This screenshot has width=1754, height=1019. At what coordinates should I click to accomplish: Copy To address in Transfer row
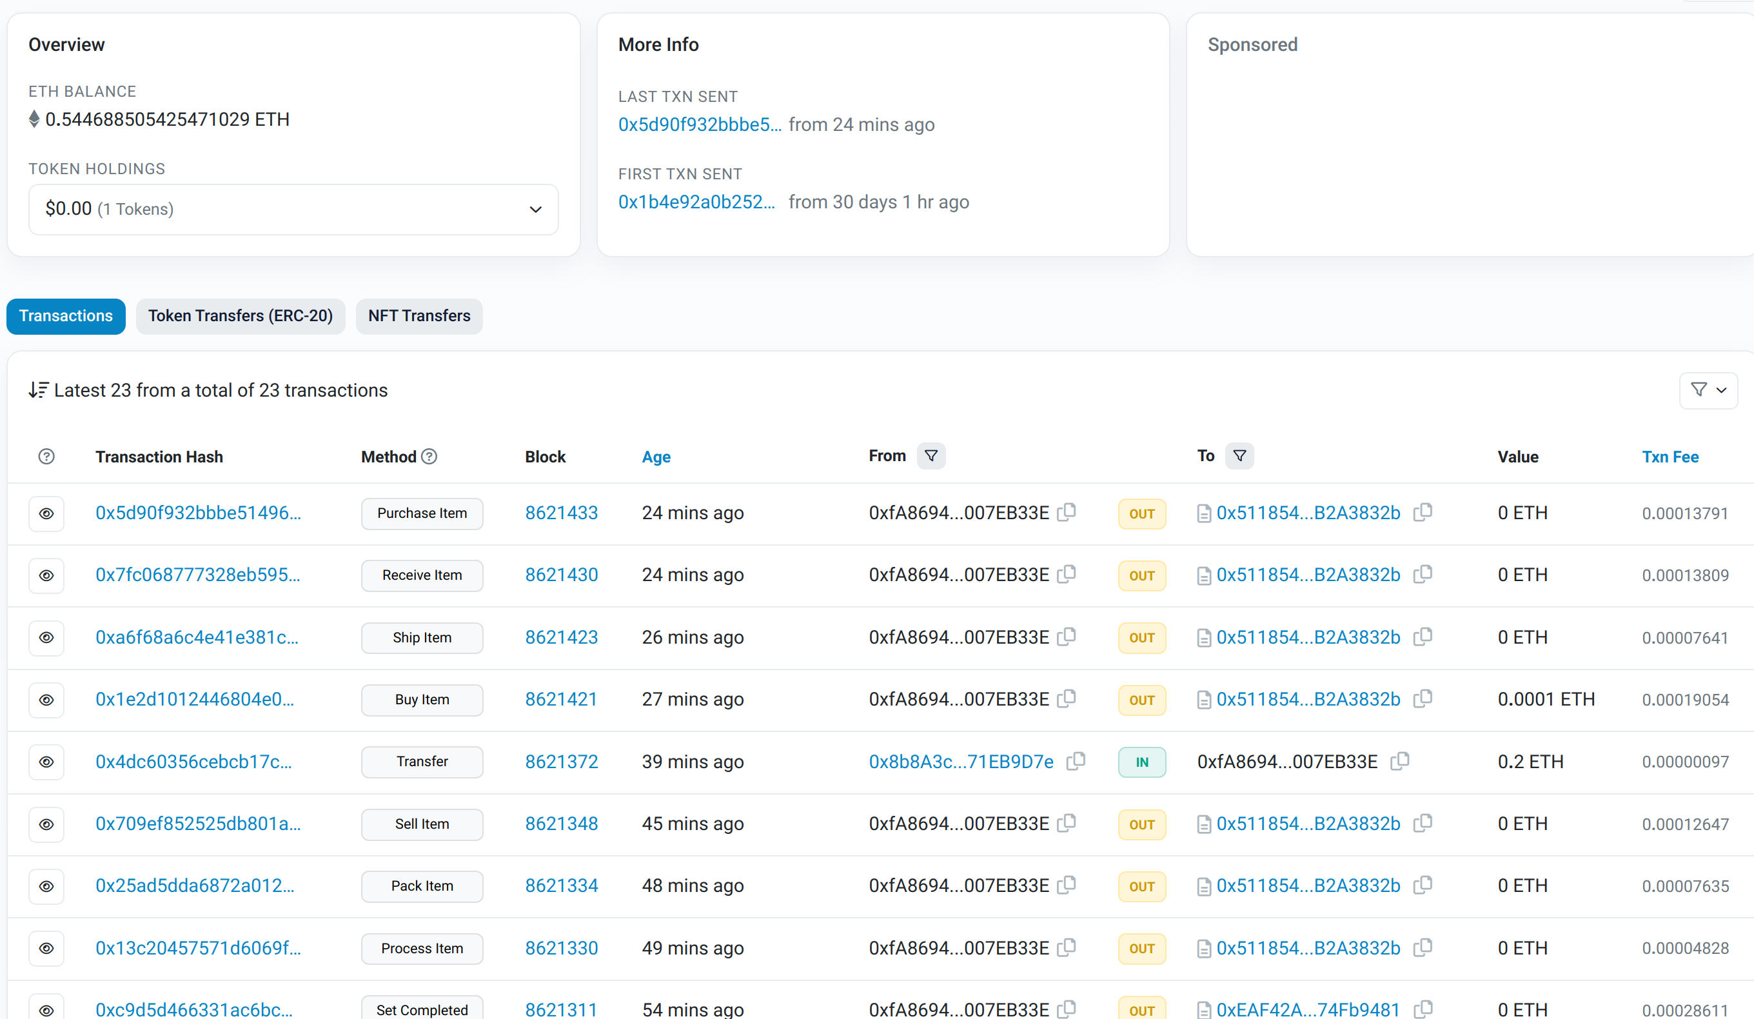coord(1399,761)
